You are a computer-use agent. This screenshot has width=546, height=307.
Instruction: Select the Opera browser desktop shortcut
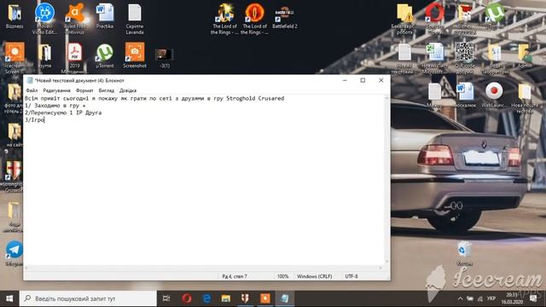(x=434, y=18)
